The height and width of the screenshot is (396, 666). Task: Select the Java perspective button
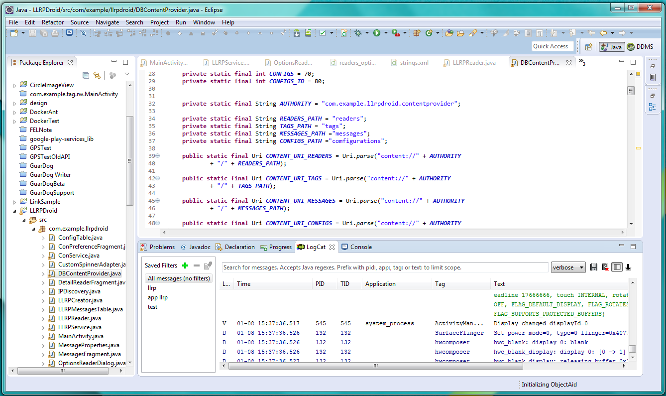(611, 47)
